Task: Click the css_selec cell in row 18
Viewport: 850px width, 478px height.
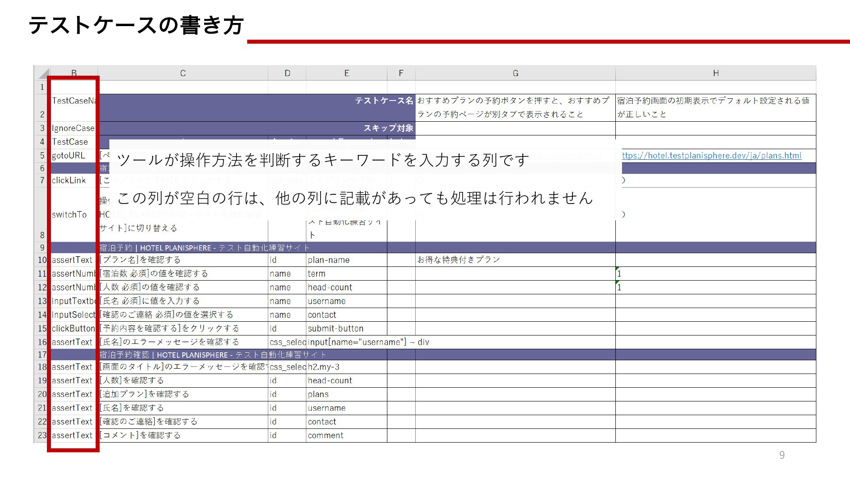Action: pyautogui.click(x=287, y=367)
